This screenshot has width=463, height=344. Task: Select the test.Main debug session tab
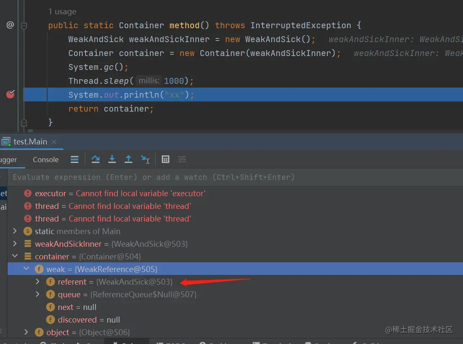(x=30, y=142)
